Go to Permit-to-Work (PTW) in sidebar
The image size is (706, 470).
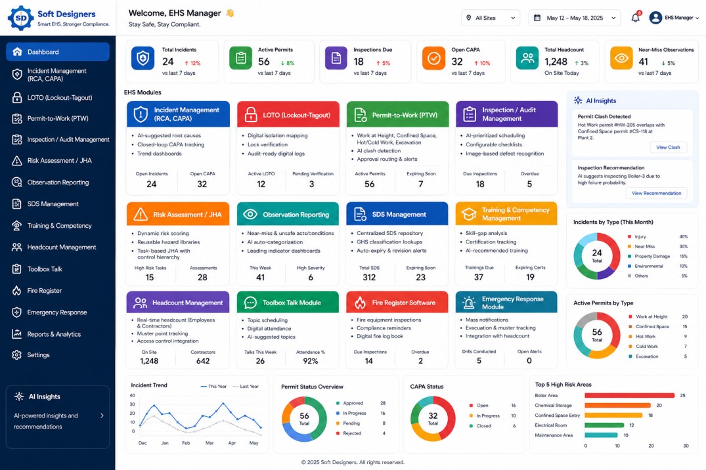(58, 118)
